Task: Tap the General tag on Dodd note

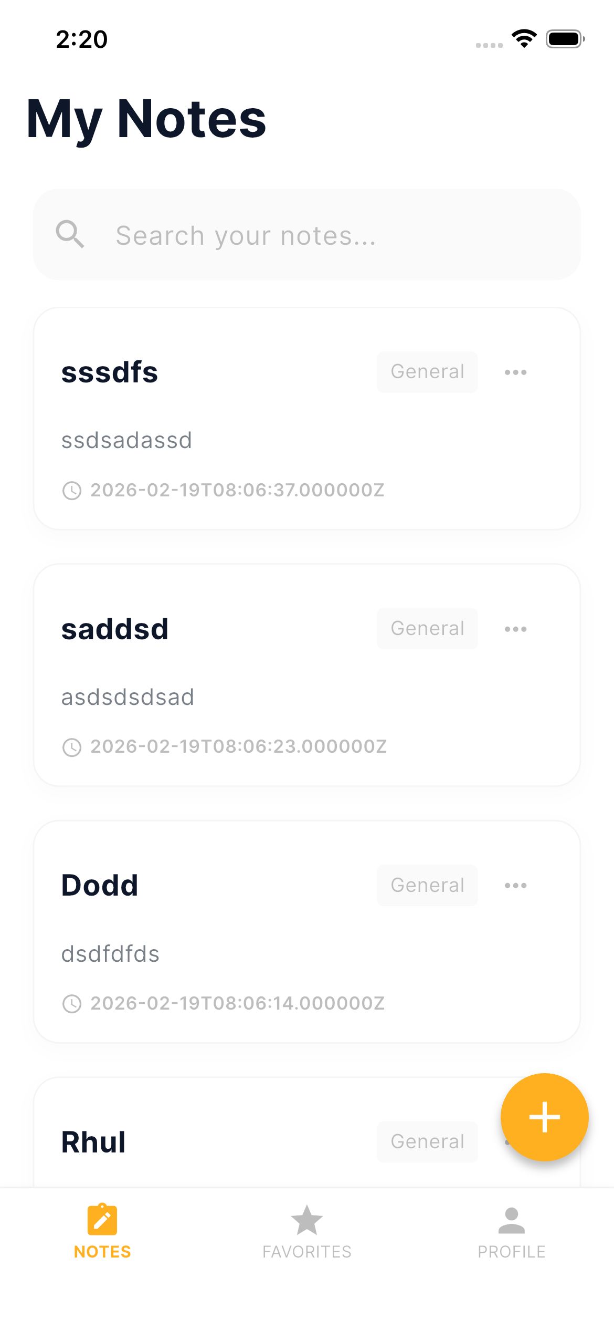Action: click(x=427, y=885)
